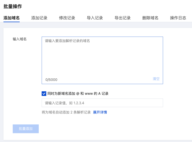The height and width of the screenshot is (142, 192).
Task: Click the 将为域名自动添加 2 条解析记录 hint text
Action: coord(66,112)
